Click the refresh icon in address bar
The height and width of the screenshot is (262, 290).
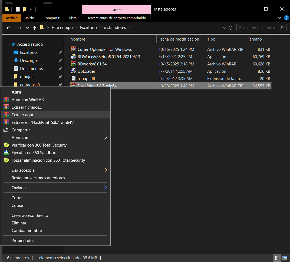230,28
